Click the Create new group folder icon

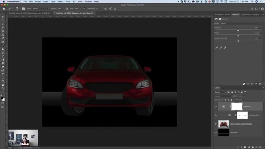coord(253,147)
